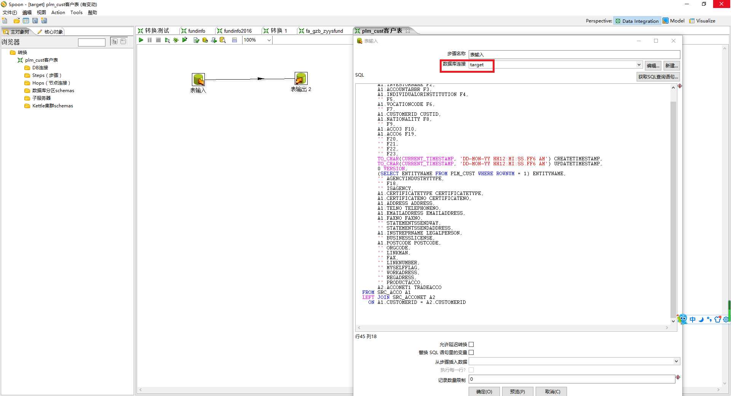Explore database connection icon
The image size is (731, 396).
pyautogui.click(x=223, y=40)
